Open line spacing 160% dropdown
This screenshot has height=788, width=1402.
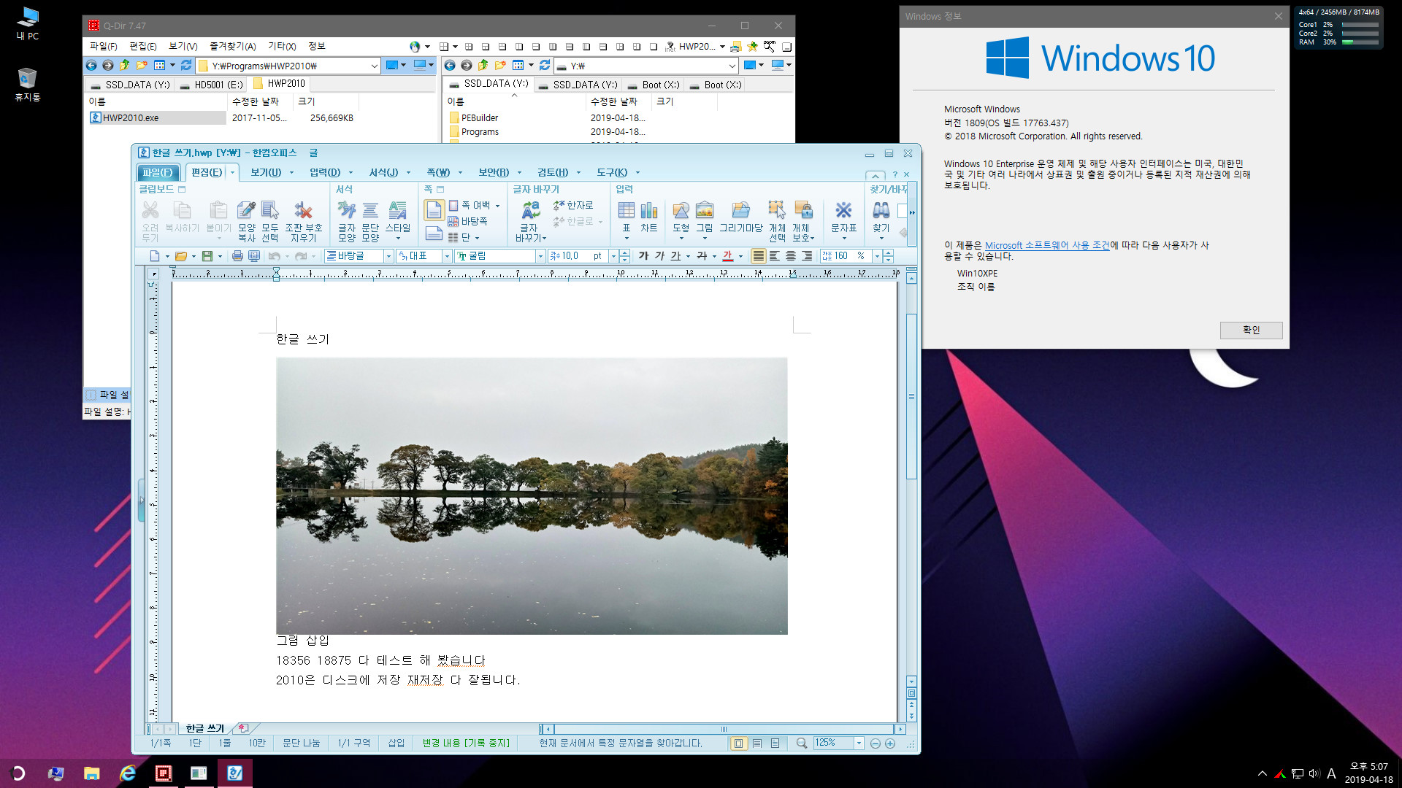[877, 256]
